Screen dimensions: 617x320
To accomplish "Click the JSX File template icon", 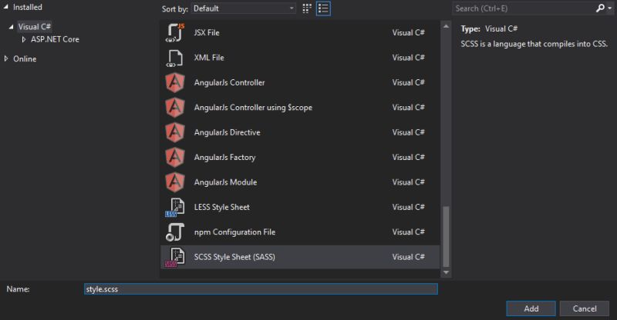I will pyautogui.click(x=175, y=32).
